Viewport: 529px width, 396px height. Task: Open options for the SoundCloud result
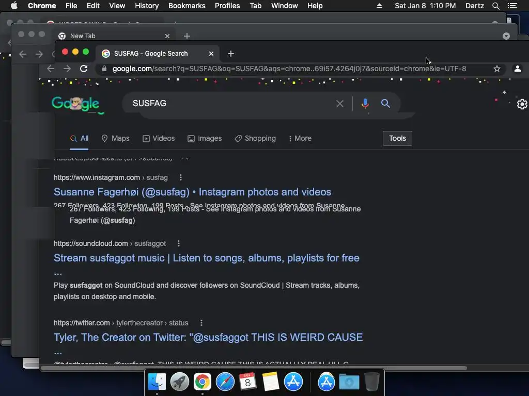tap(179, 243)
